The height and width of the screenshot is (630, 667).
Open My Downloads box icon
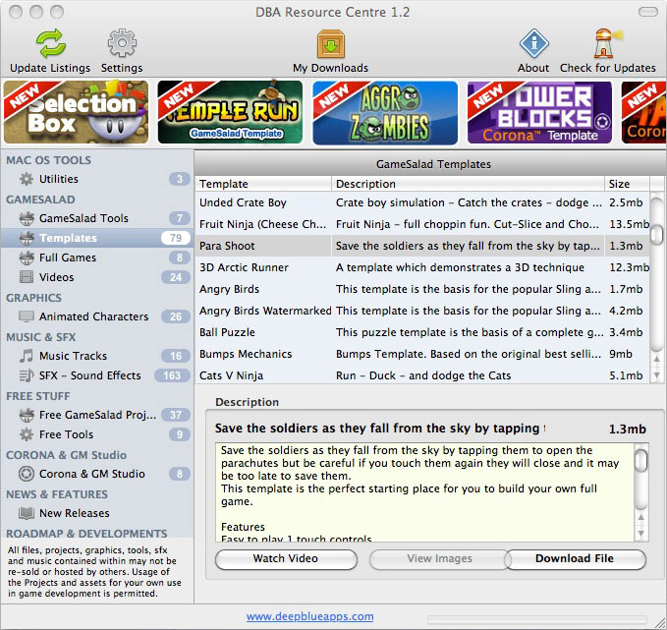tap(330, 44)
